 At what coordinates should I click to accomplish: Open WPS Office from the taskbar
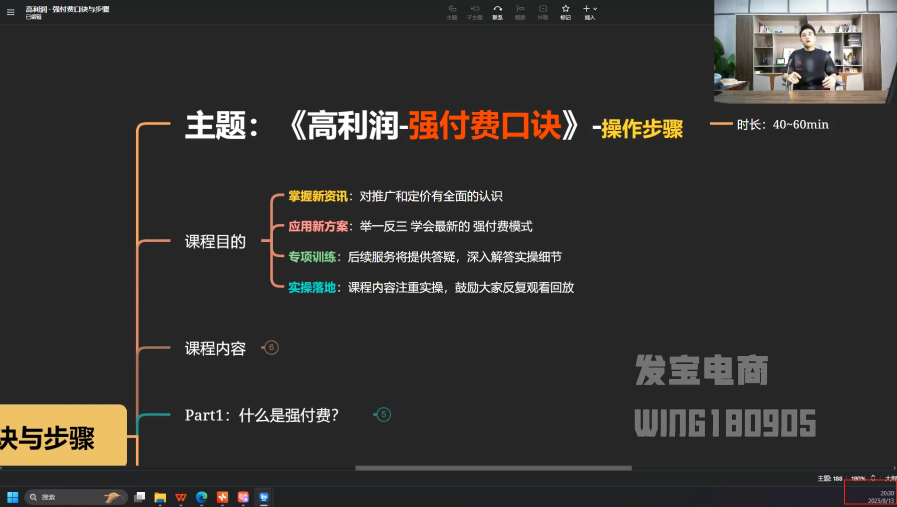(x=181, y=497)
